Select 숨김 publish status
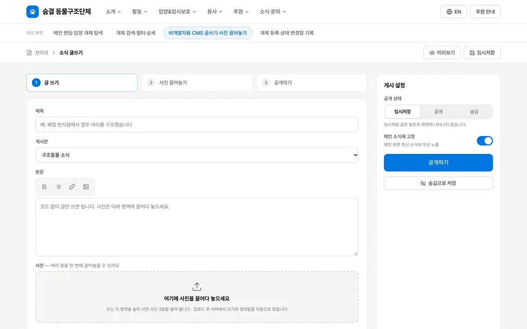The height and width of the screenshot is (329, 527). tap(474, 112)
